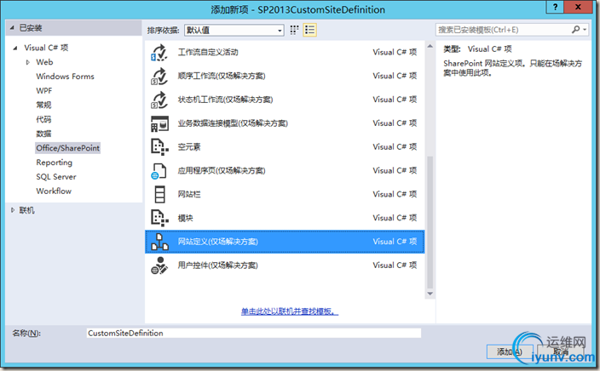Expand the 联机 section

coord(13,210)
